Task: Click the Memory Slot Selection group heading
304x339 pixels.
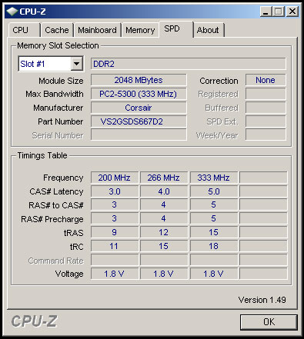Action: click(58, 45)
